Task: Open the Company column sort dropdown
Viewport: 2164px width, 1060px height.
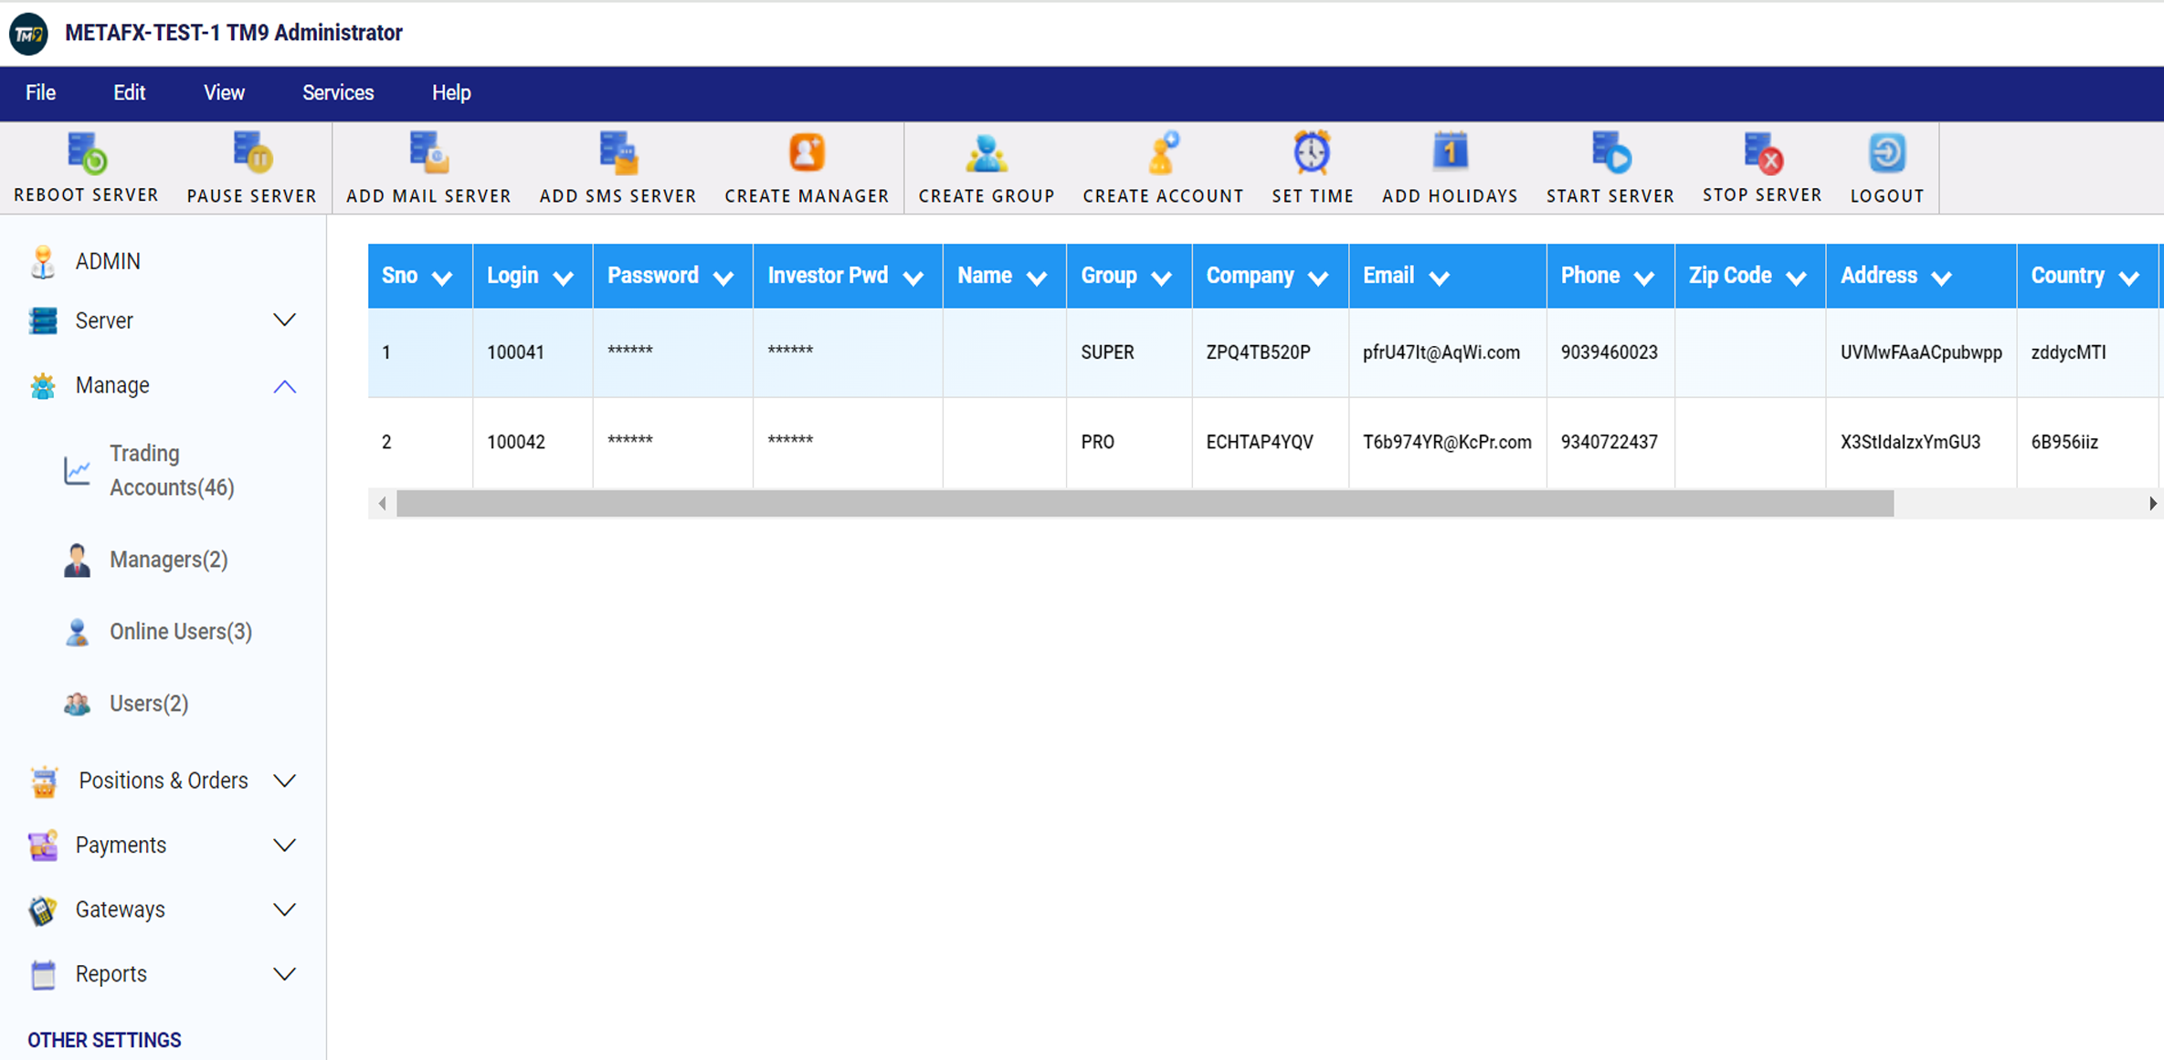Action: (x=1318, y=276)
